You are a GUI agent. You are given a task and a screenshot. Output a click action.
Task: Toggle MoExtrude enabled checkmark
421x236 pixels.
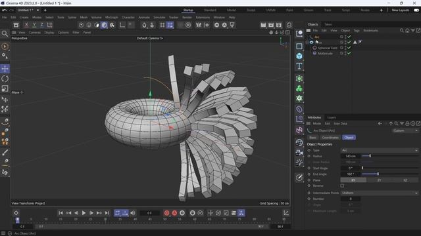click(x=349, y=53)
